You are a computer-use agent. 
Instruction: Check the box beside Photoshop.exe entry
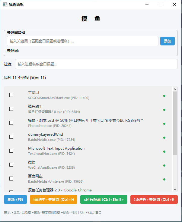point(11,123)
